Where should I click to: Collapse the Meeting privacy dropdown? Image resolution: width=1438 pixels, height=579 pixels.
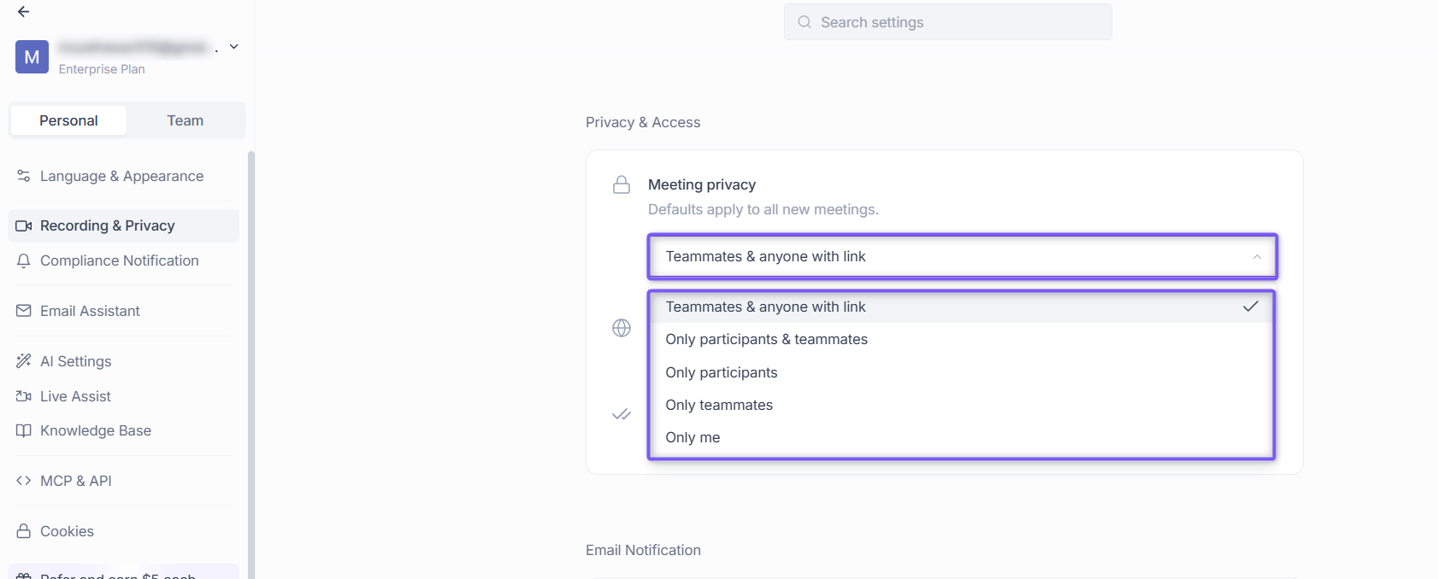click(x=962, y=256)
